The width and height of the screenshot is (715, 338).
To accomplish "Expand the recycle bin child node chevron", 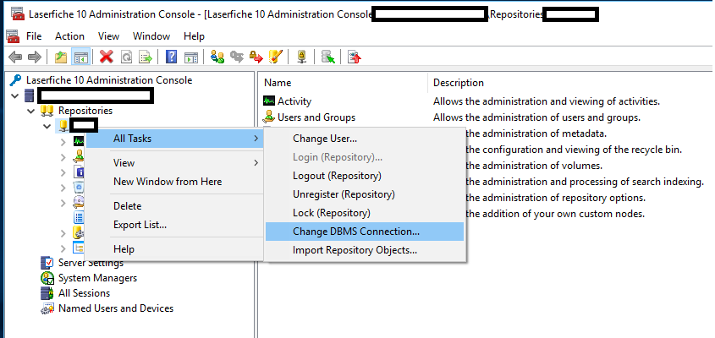I will [63, 188].
